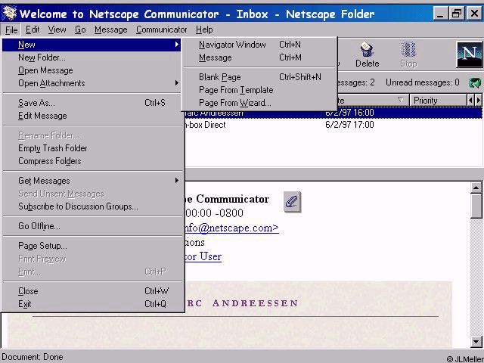This screenshot has width=484, height=363.
Task: Select Save As... menu entry
Action: [92, 103]
